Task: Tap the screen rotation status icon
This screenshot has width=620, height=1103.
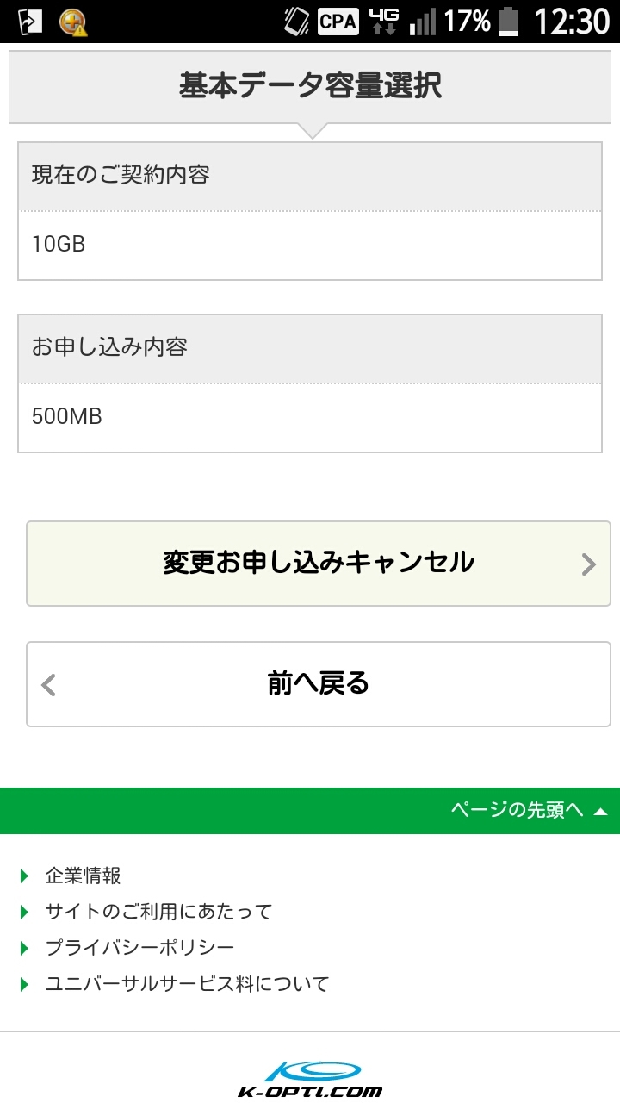Action: tap(297, 21)
